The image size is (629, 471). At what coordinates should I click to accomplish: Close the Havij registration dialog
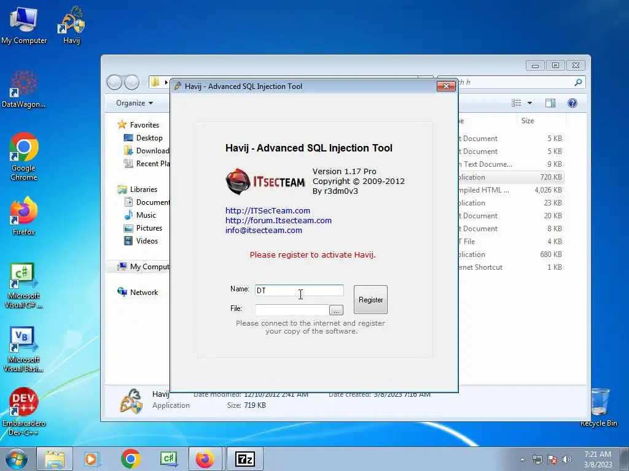pos(446,86)
